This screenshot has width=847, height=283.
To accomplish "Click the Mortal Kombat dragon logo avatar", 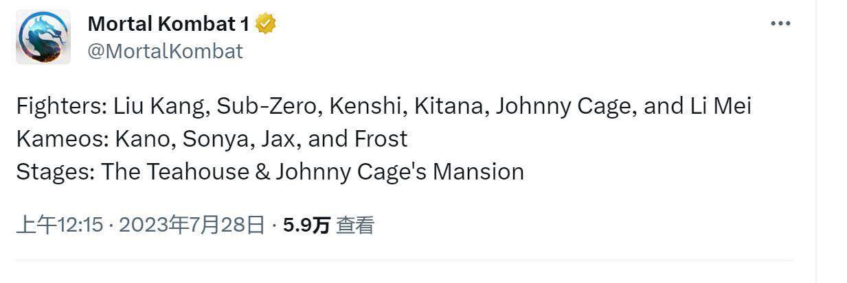I will (43, 37).
